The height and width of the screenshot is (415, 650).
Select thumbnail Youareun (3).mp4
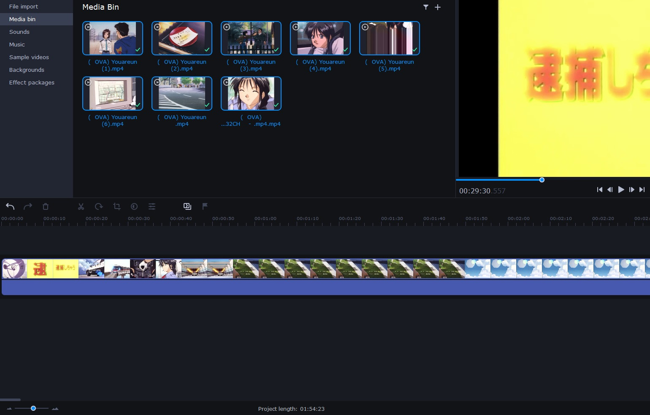pos(251,38)
